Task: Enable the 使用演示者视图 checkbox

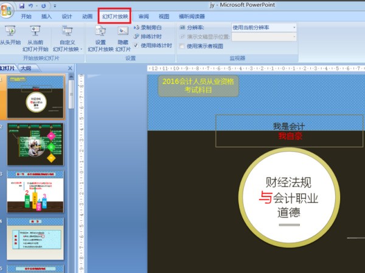Action: [182, 46]
